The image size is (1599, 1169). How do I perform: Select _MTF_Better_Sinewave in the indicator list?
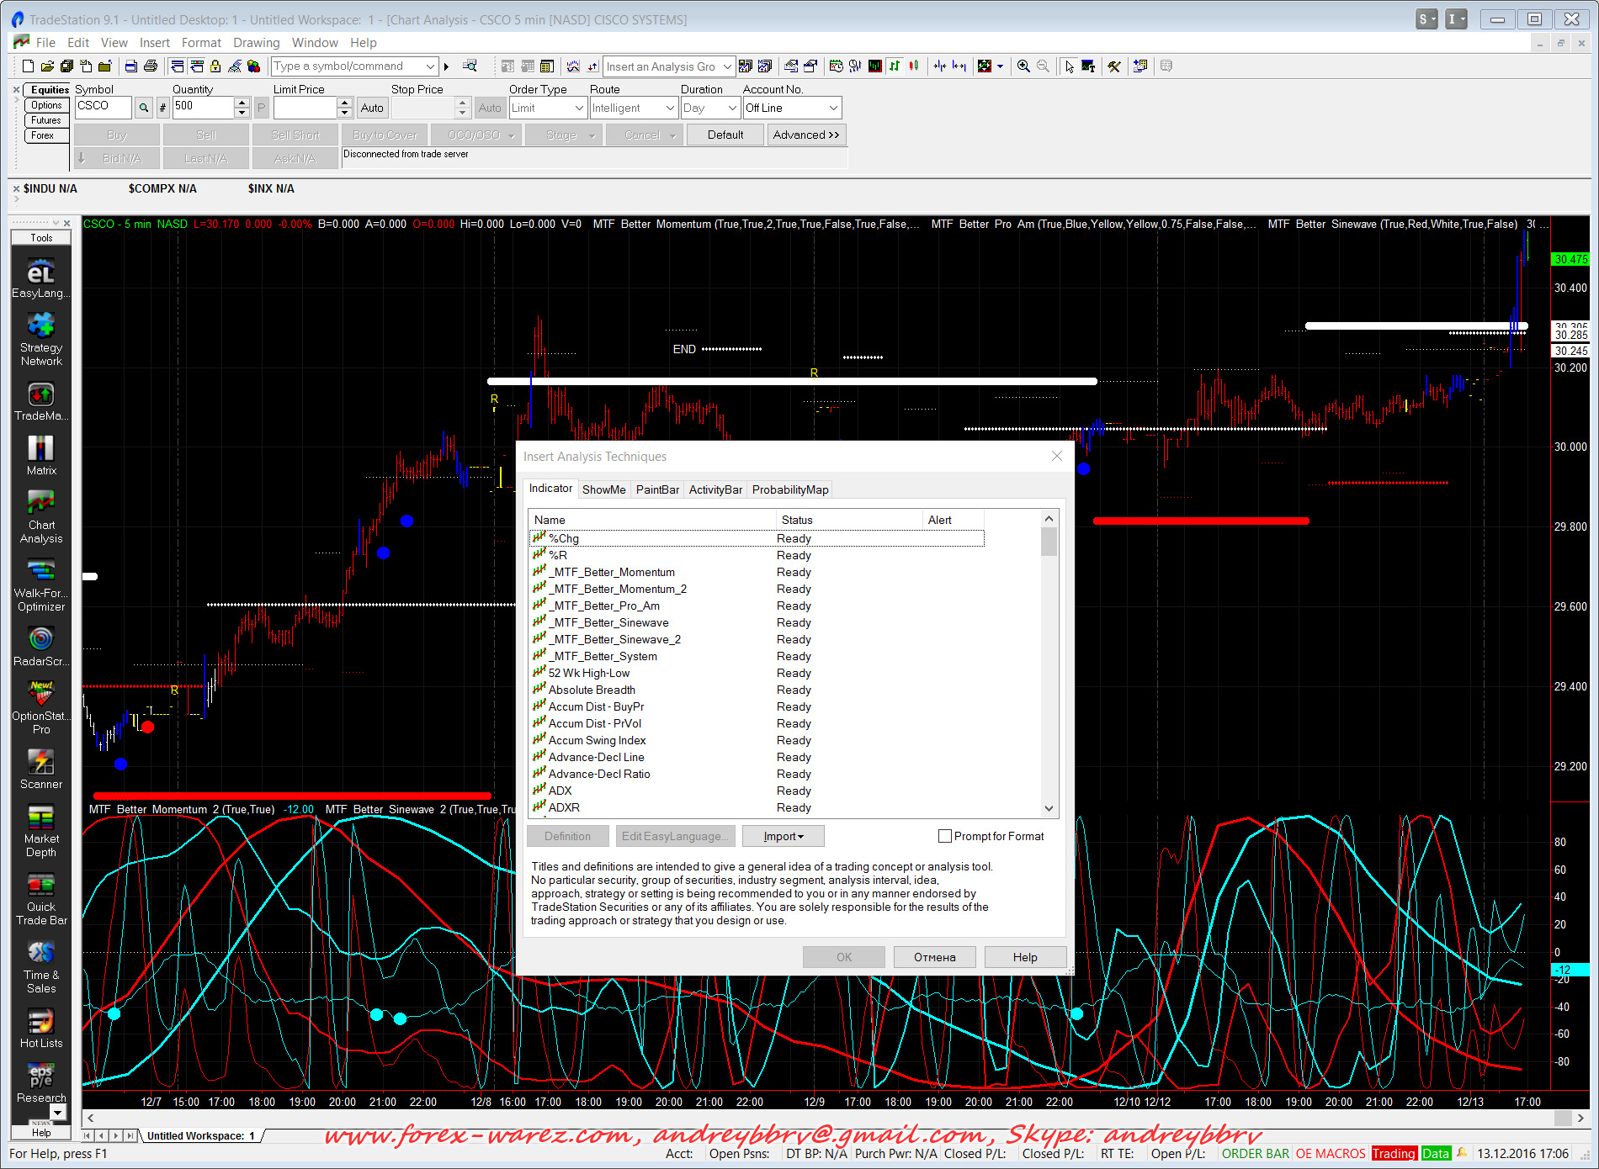pos(610,622)
